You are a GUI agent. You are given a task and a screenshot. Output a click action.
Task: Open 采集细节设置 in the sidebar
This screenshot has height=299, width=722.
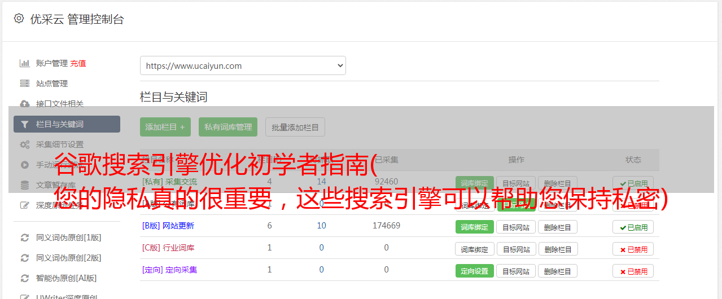pos(60,144)
